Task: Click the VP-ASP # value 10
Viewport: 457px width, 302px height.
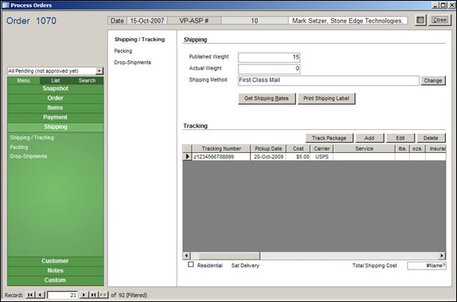Action: 254,21
